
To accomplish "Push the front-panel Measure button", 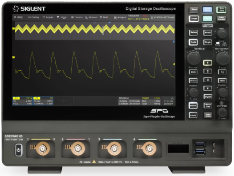I will (x=193, y=105).
